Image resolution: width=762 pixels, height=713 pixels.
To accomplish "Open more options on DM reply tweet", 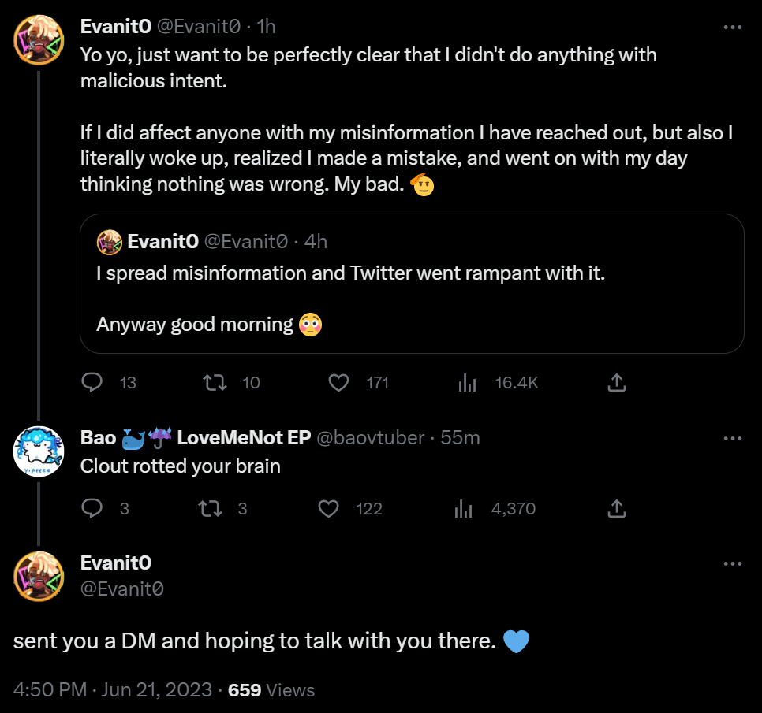I will (733, 563).
